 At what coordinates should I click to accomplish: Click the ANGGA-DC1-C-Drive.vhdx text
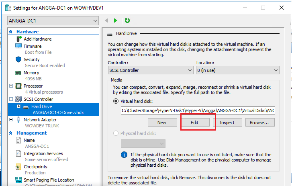click(x=58, y=112)
